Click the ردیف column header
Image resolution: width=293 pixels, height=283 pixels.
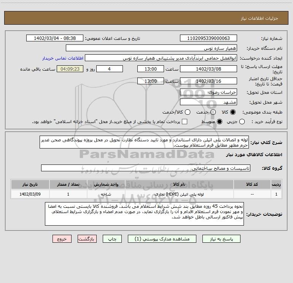tap(276, 185)
